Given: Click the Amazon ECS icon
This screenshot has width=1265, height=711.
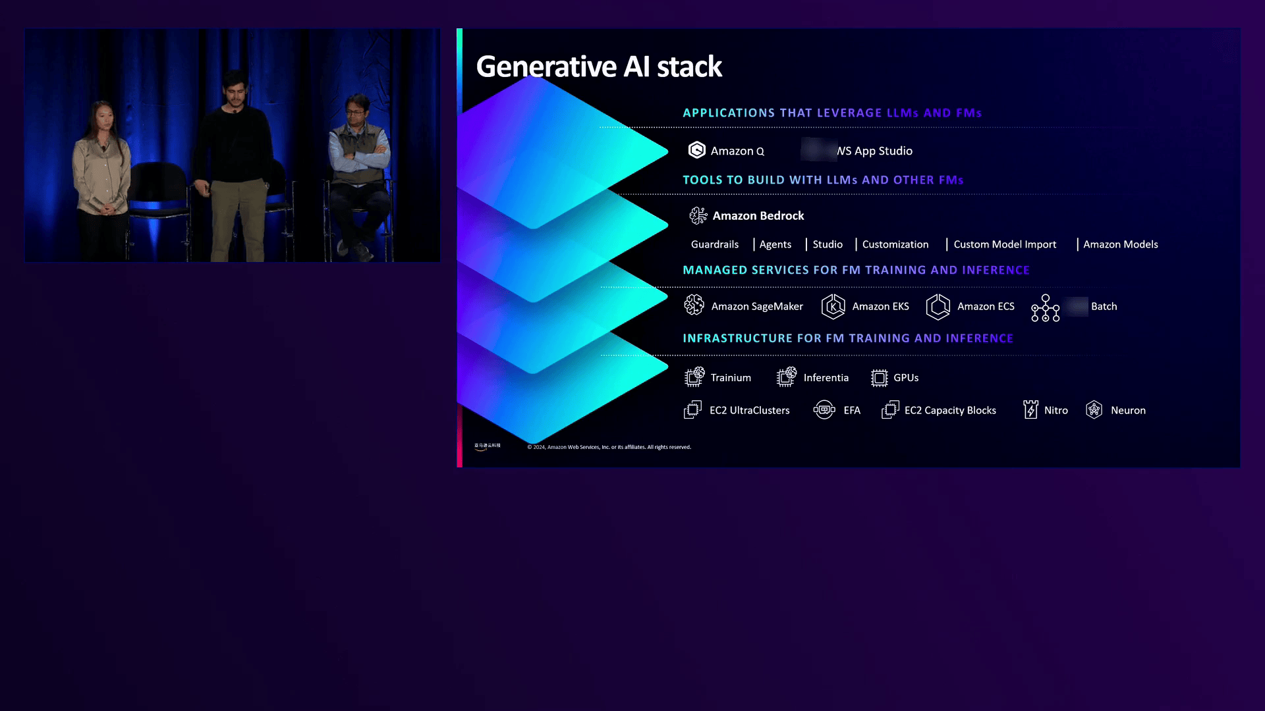Looking at the screenshot, I should [x=938, y=307].
